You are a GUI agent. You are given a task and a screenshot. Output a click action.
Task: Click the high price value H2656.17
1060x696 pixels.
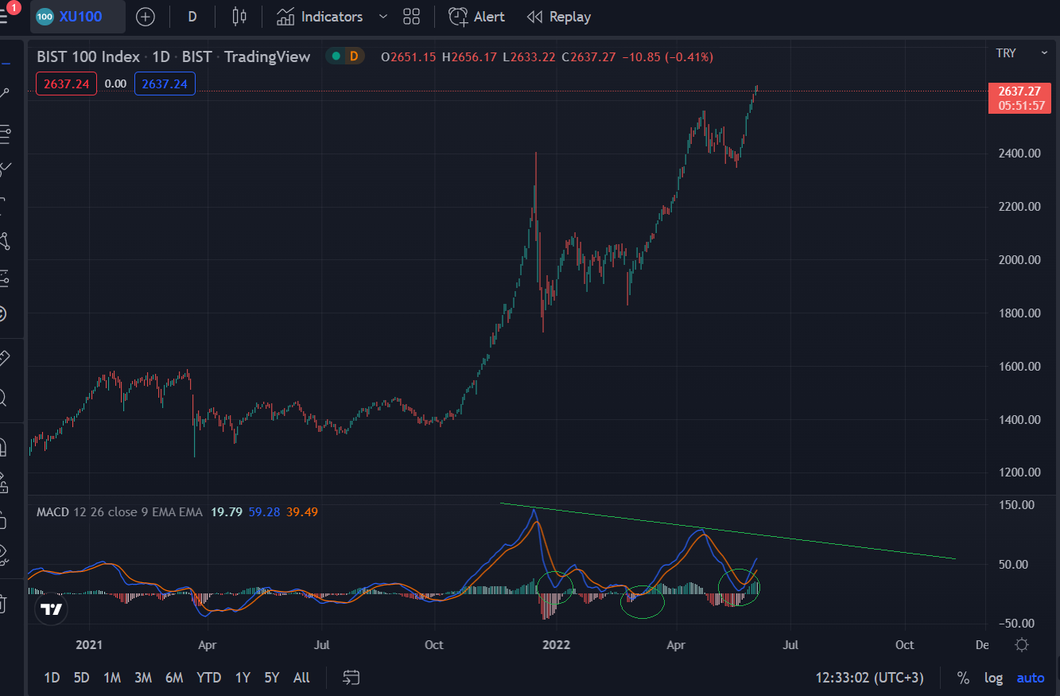click(x=469, y=57)
